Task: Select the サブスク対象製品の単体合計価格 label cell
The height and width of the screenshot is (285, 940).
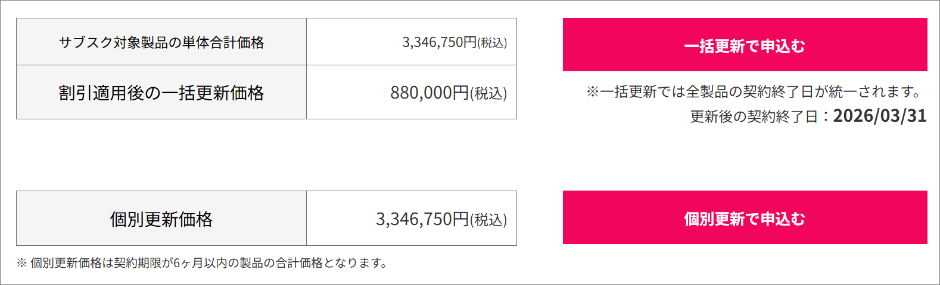Action: click(161, 42)
